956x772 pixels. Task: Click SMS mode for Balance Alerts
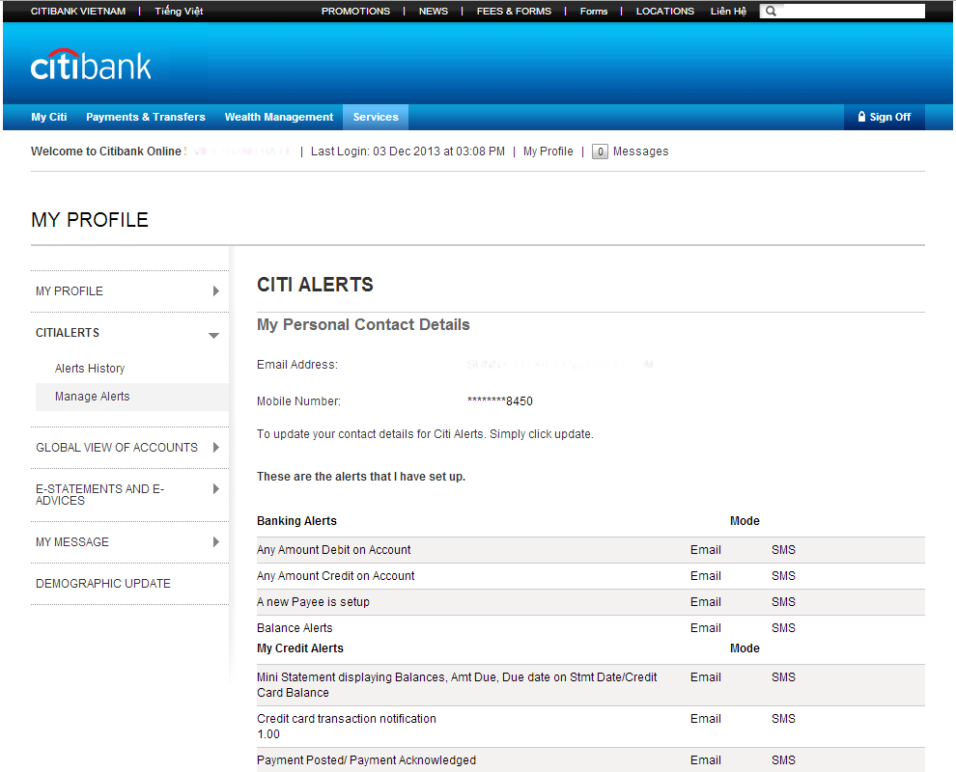point(783,627)
